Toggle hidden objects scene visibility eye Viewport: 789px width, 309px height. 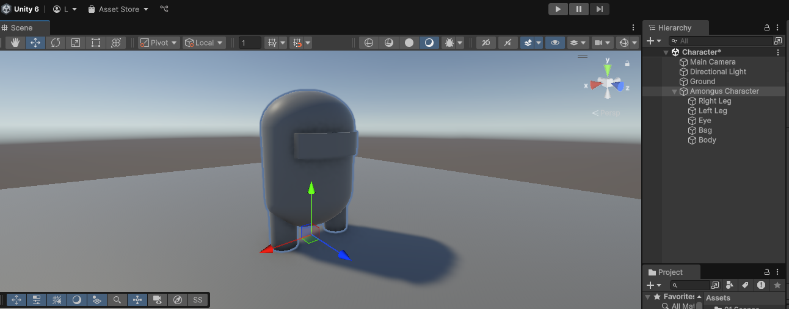click(x=554, y=43)
